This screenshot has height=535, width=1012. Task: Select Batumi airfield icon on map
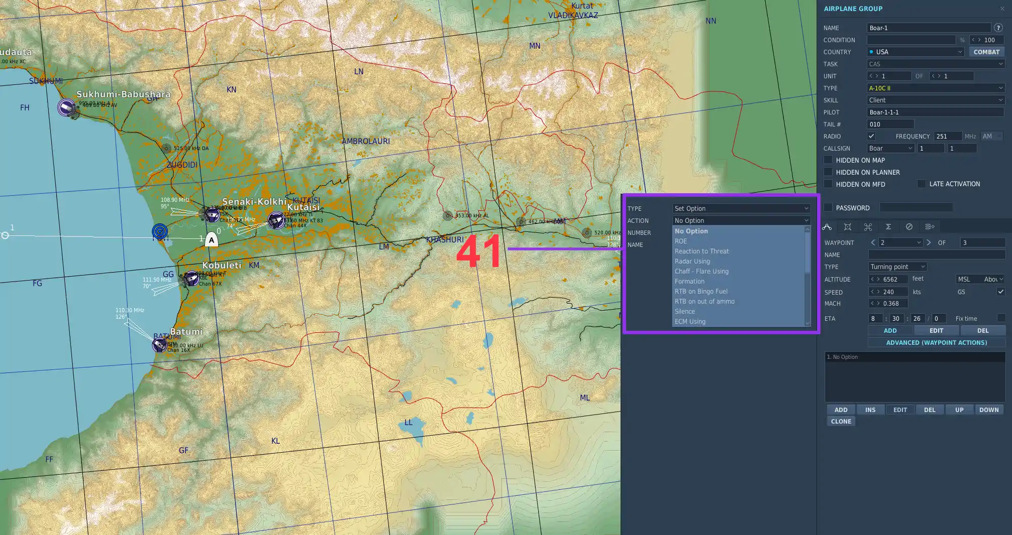click(160, 345)
